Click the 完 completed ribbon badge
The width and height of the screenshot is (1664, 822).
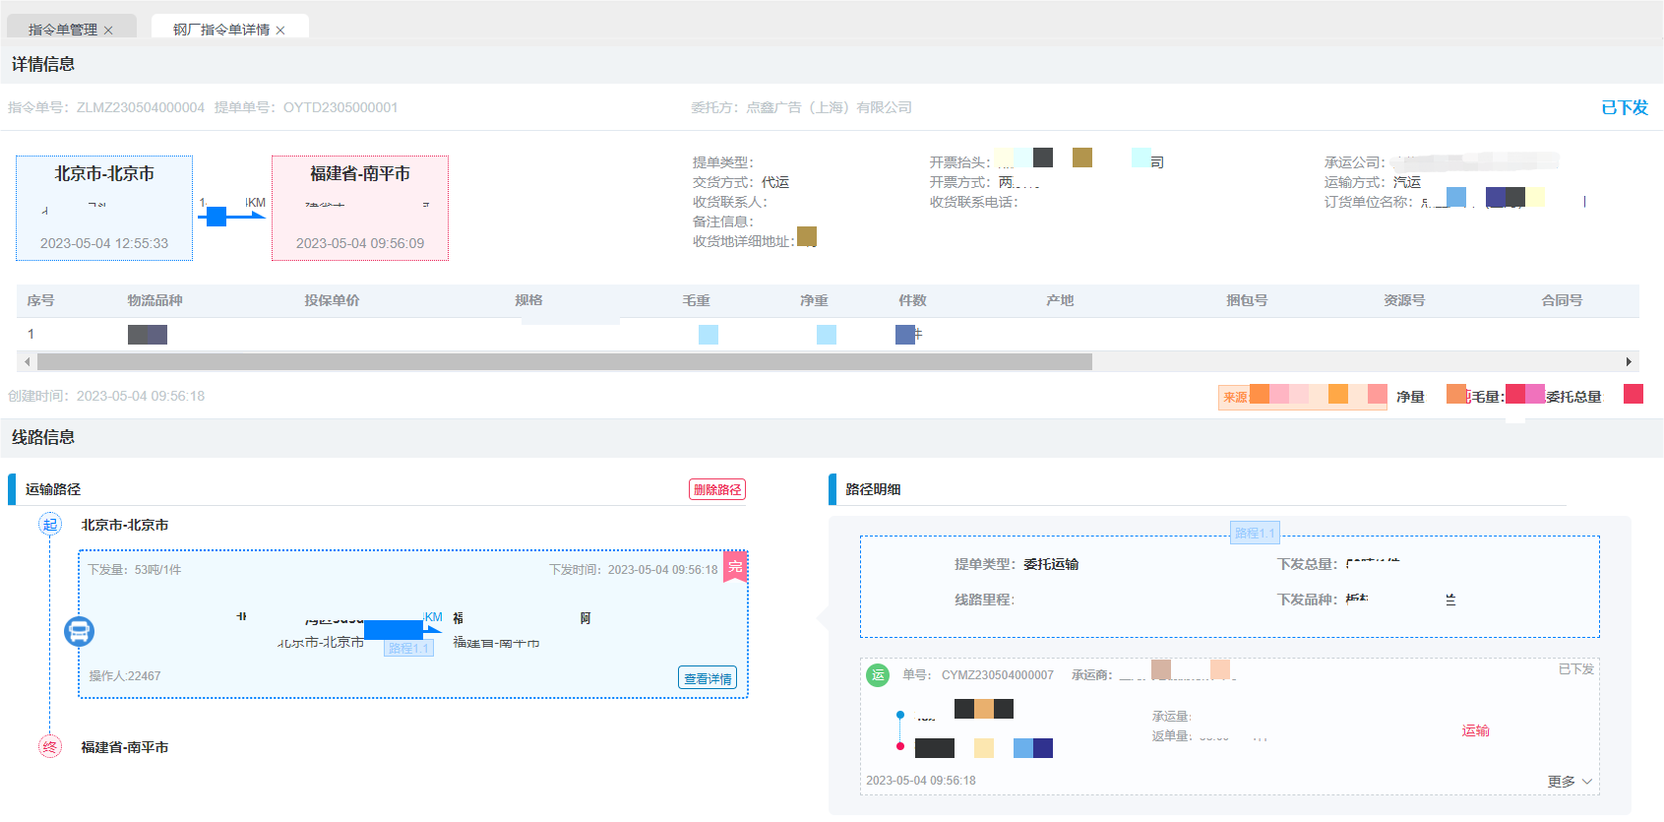pos(735,566)
